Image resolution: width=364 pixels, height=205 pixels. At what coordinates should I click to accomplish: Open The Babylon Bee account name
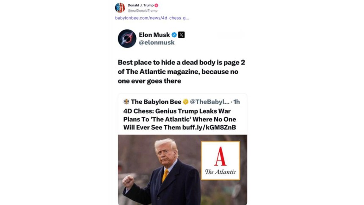coord(156,102)
